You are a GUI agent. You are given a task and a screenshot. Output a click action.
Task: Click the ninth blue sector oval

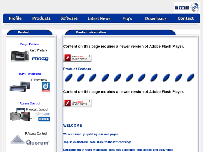[166, 78]
